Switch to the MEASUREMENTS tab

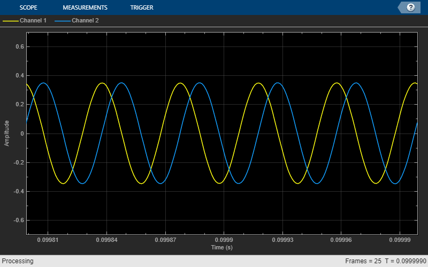coord(85,7)
